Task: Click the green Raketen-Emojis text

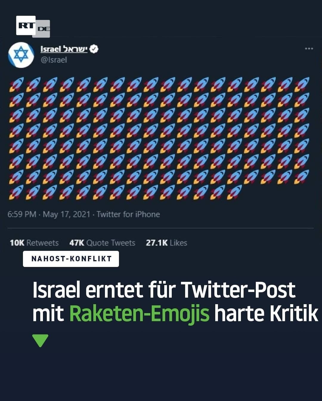Action: click(x=139, y=313)
